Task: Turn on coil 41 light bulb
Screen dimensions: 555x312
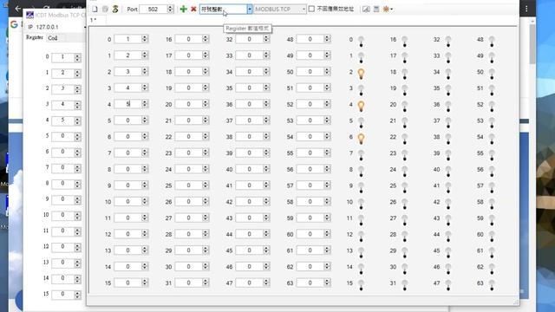Action: (448, 187)
